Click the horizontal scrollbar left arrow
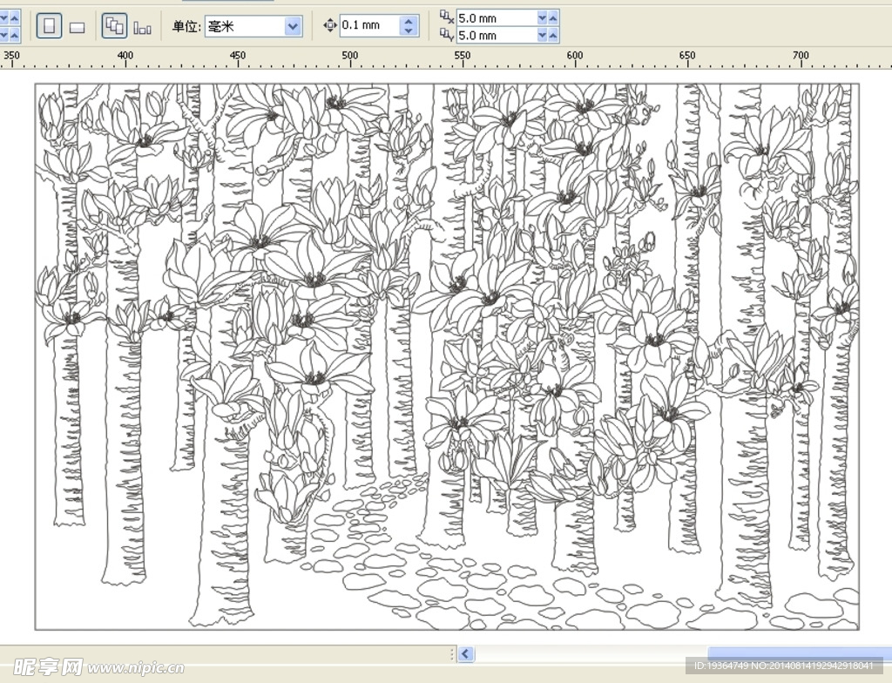Image resolution: width=892 pixels, height=683 pixels. 466,654
